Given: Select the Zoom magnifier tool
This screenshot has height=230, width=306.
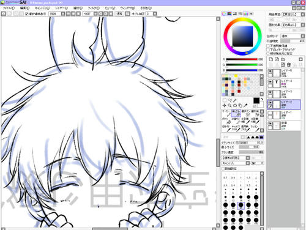Looking at the screenshot, I should [229, 105].
